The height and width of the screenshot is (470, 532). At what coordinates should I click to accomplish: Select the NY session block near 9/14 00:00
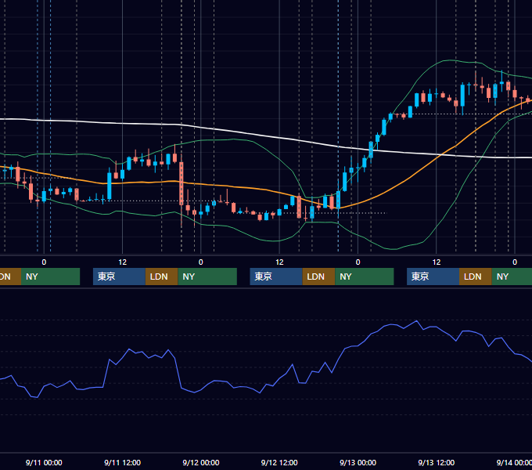[x=512, y=277]
